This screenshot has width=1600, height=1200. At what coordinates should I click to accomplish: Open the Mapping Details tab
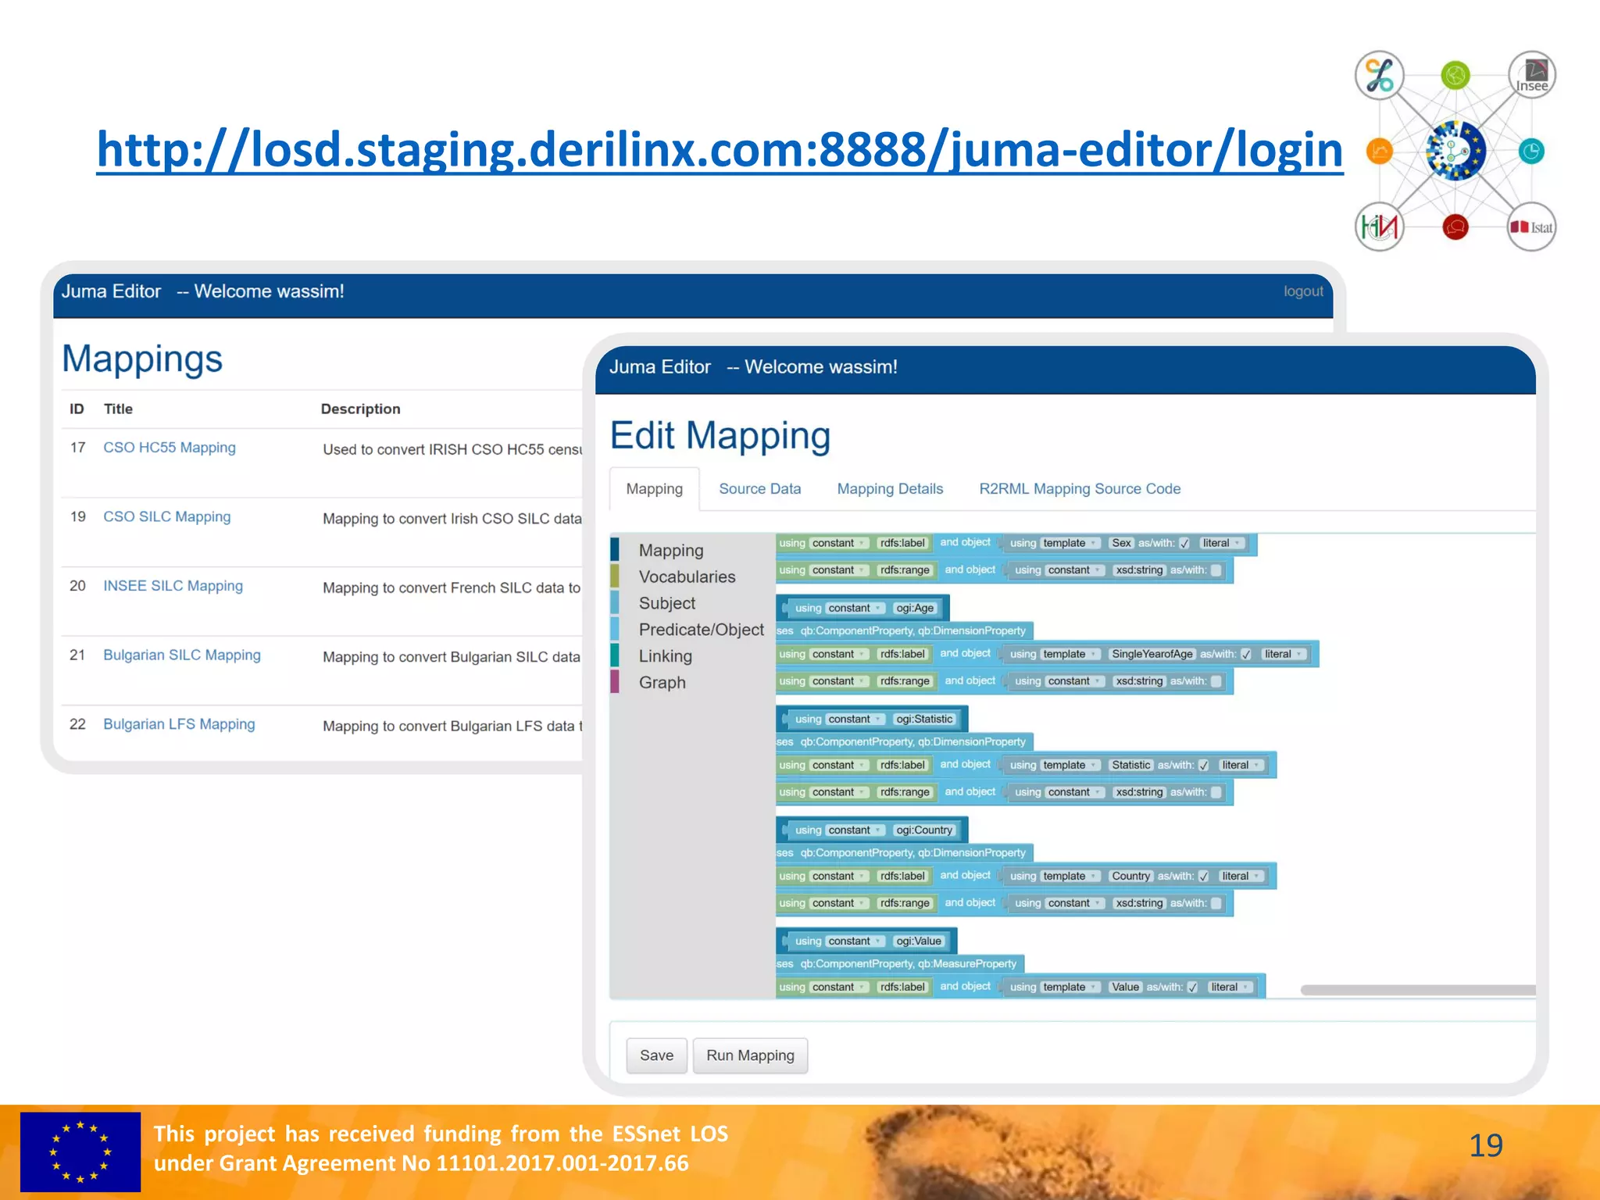coord(891,489)
